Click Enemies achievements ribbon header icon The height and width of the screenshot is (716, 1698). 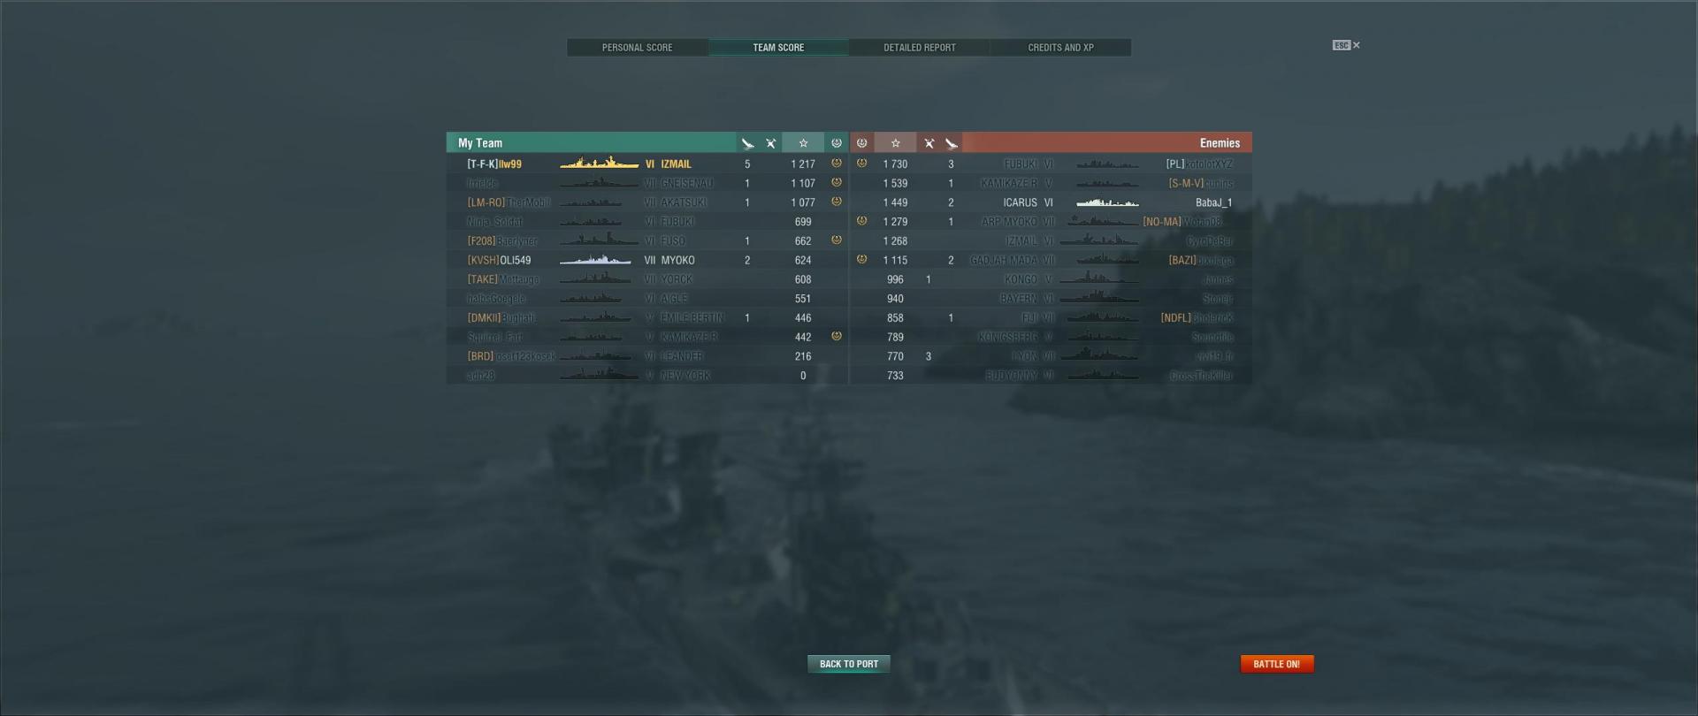click(x=862, y=143)
